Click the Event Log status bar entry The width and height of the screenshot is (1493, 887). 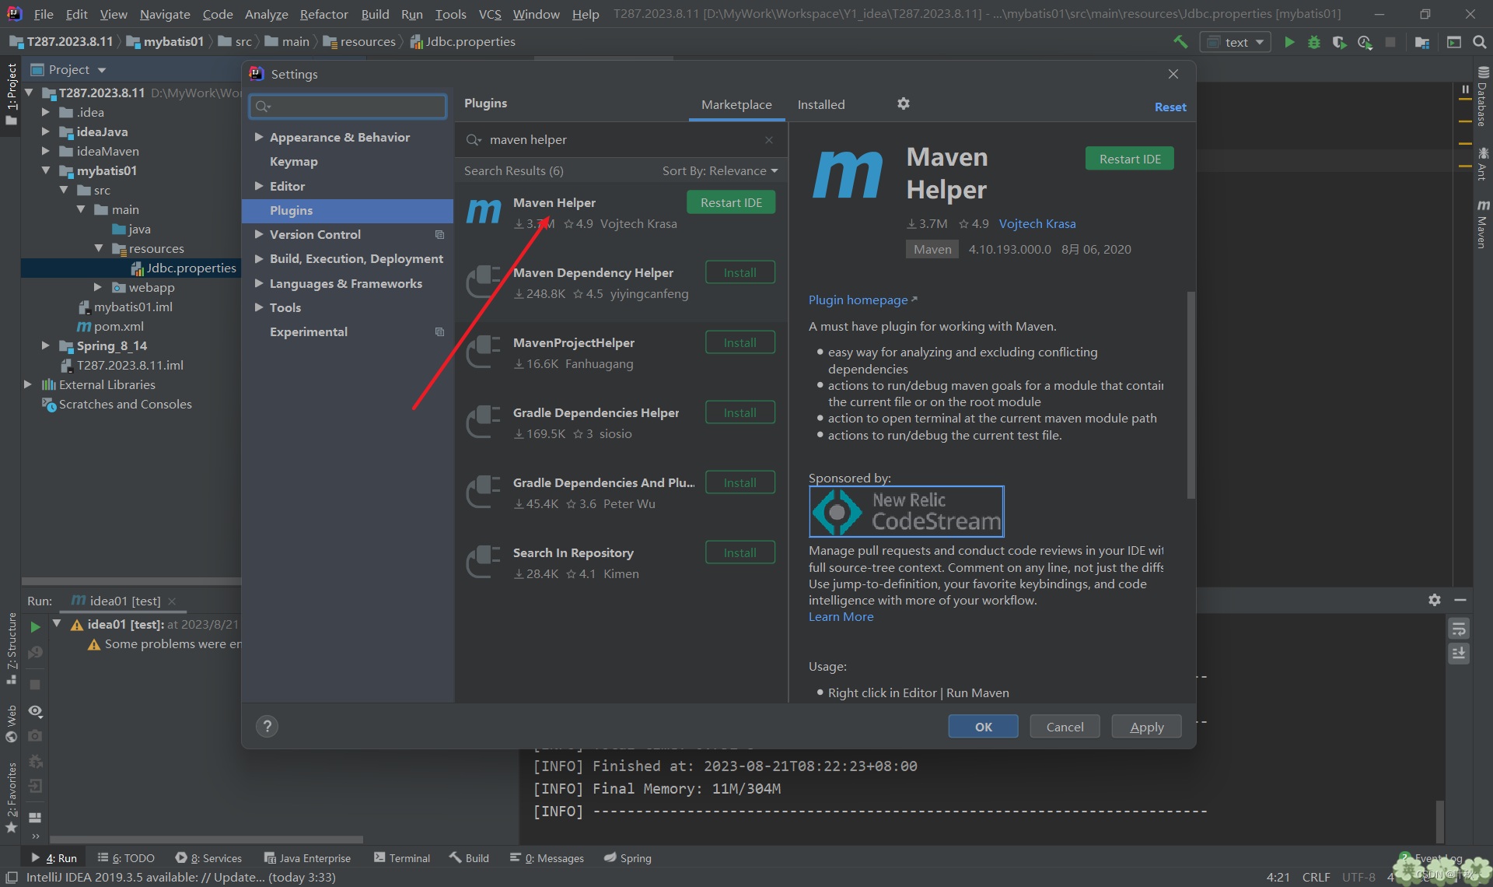point(1431,858)
